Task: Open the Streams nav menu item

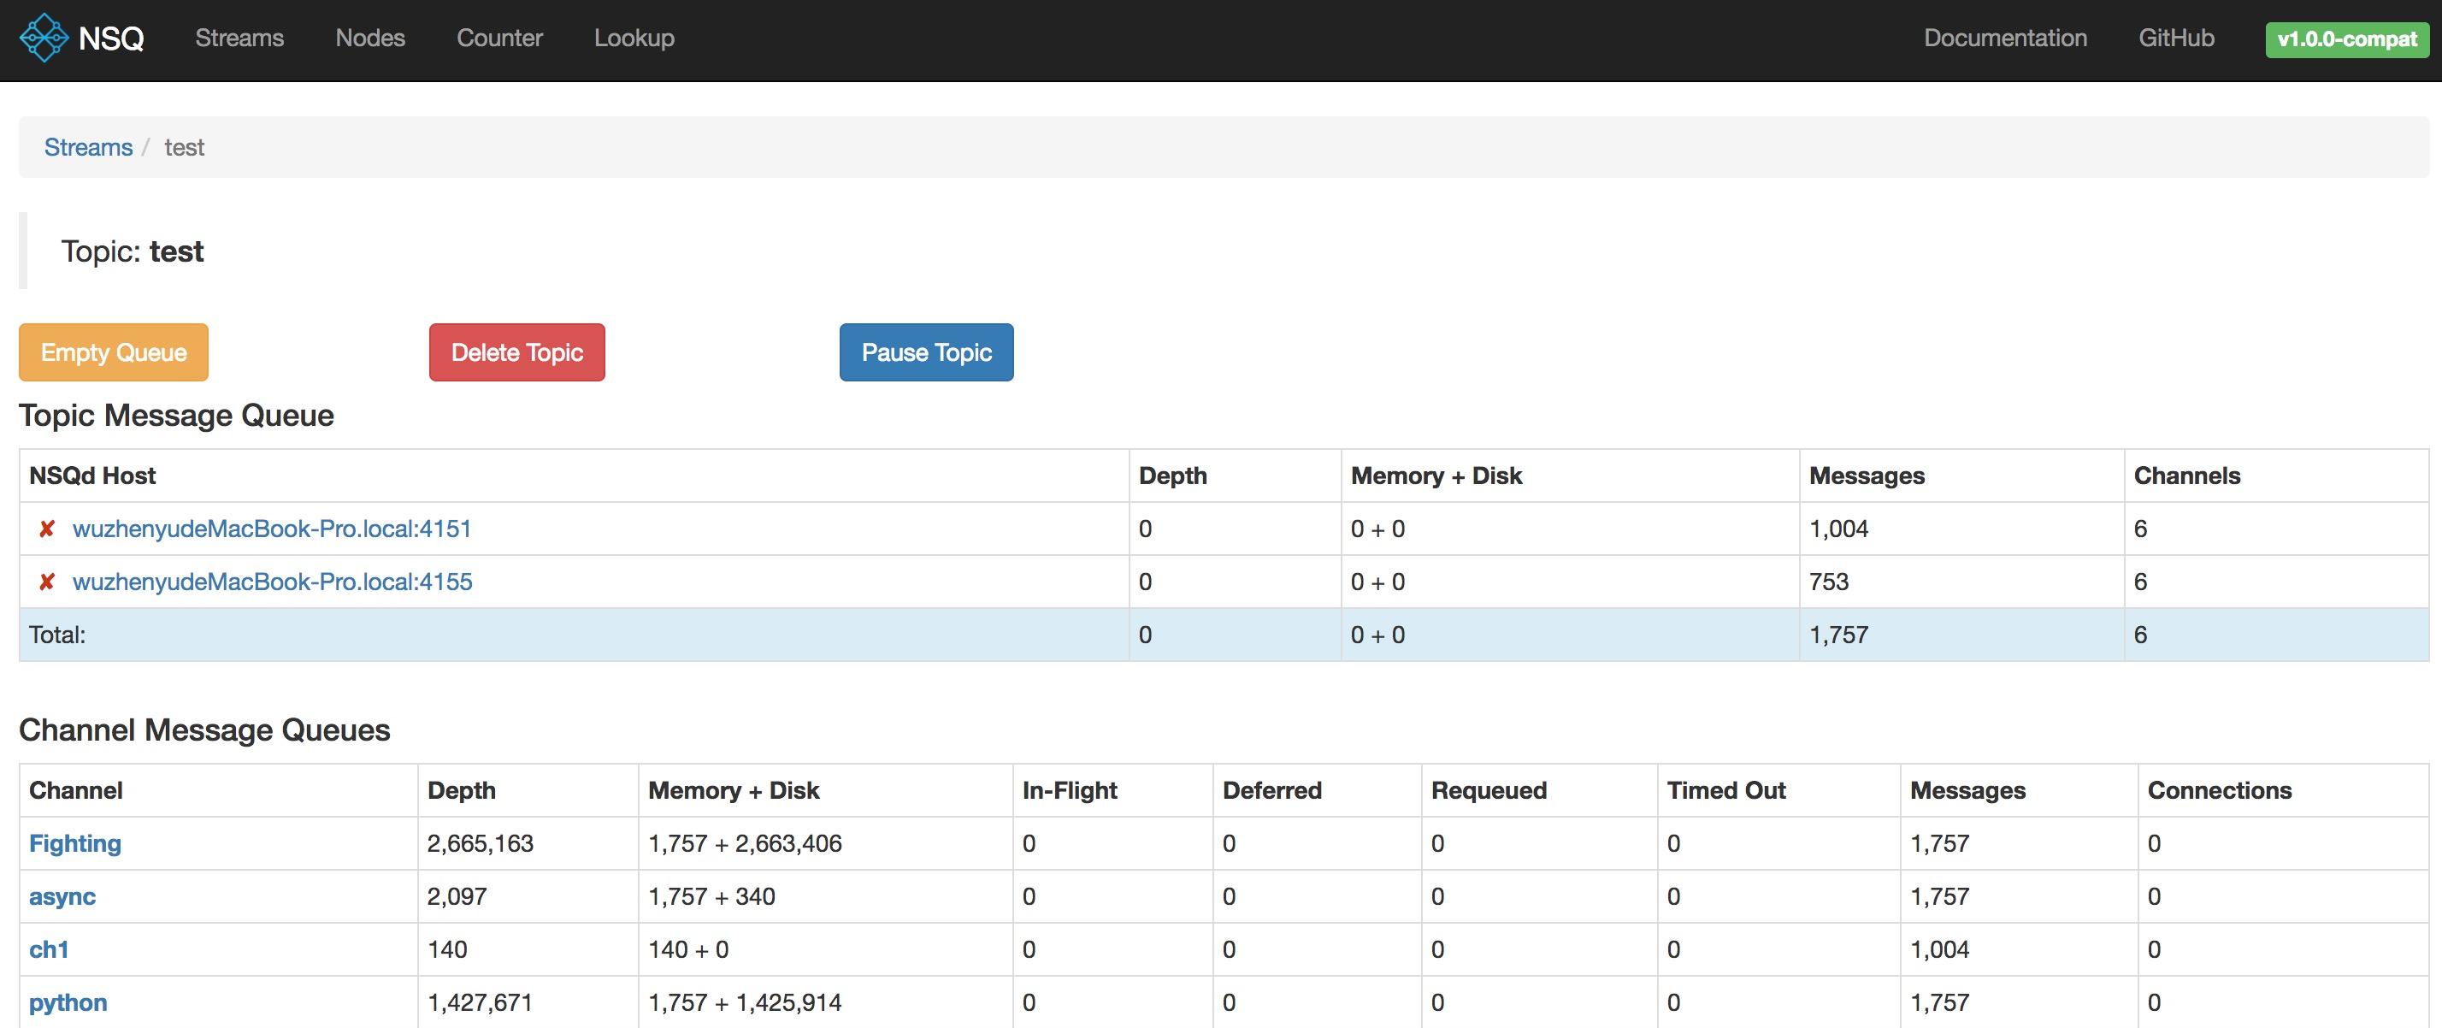Action: [239, 38]
